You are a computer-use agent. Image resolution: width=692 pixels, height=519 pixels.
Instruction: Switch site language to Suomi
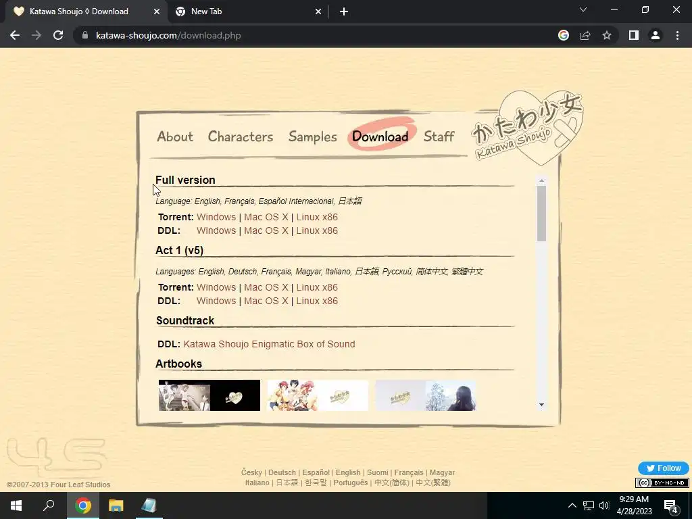click(378, 472)
